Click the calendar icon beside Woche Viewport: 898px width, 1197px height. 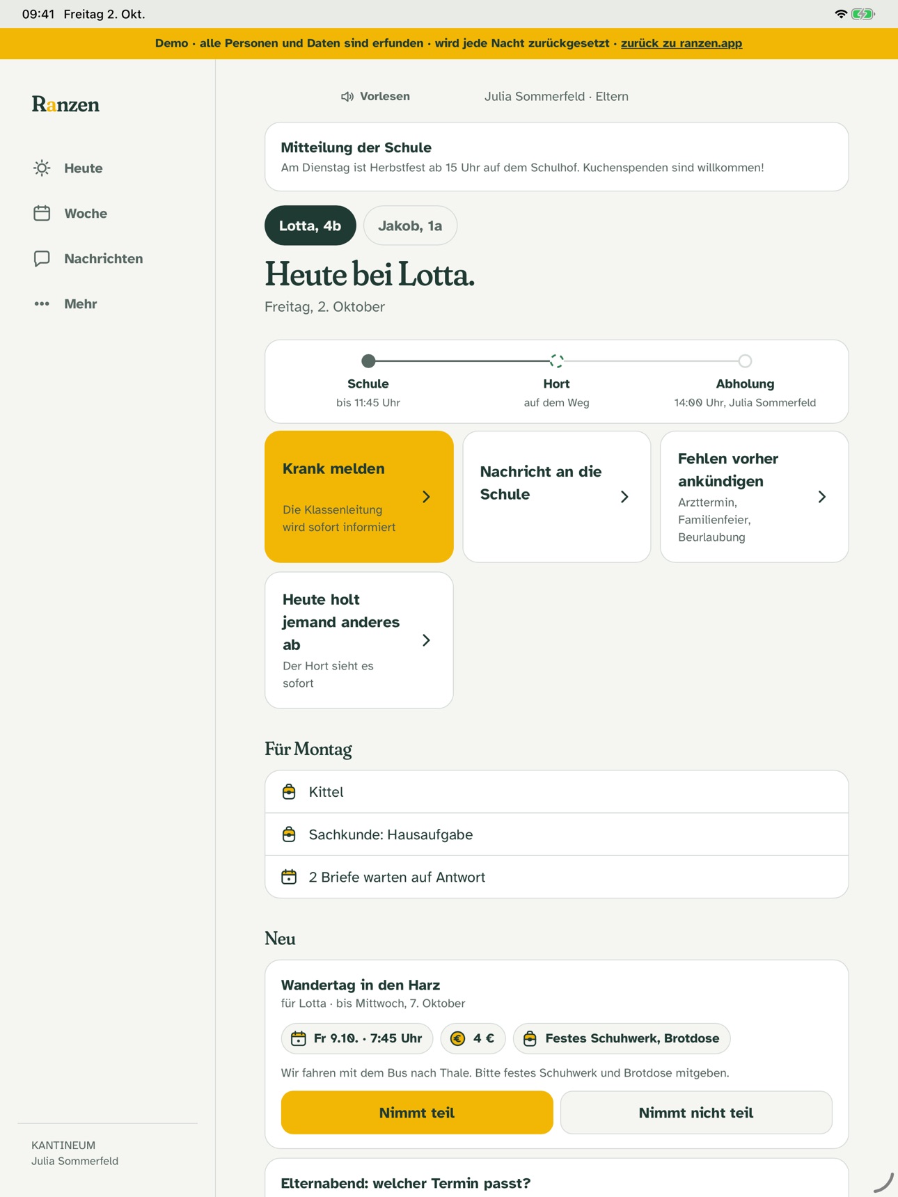[x=42, y=213]
